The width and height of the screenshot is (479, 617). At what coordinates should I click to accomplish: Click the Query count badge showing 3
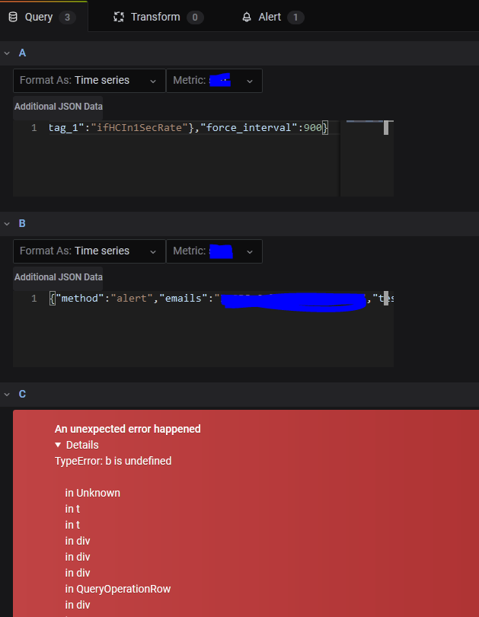[66, 15]
